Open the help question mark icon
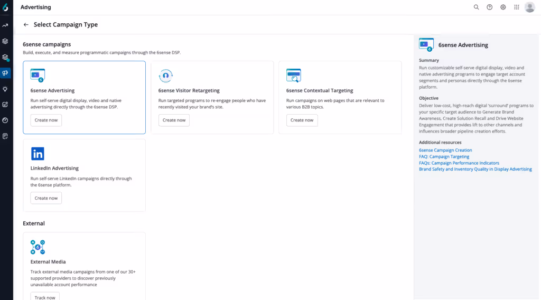The height and width of the screenshot is (300, 541). tap(490, 7)
